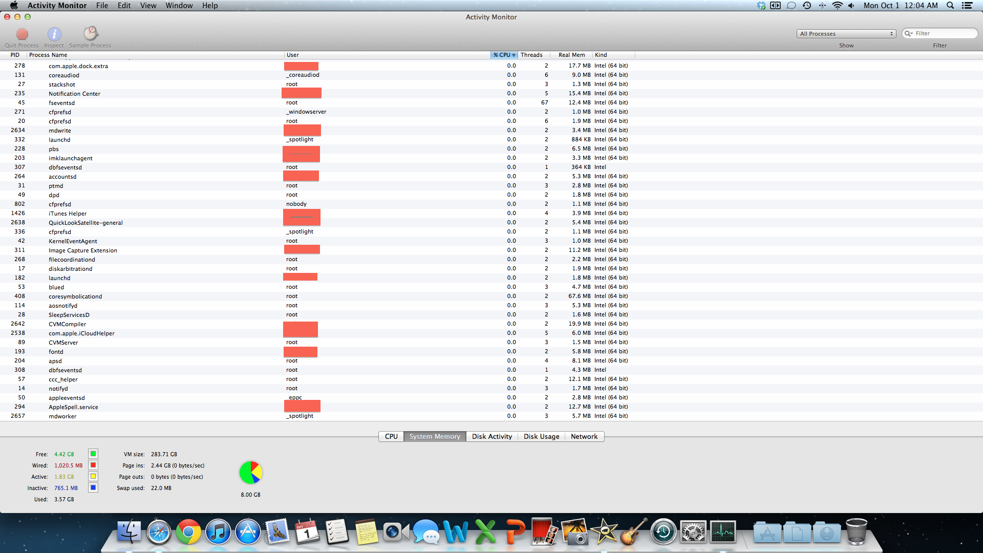The height and width of the screenshot is (553, 983).
Task: Sort by the % CPU column
Action: click(504, 55)
